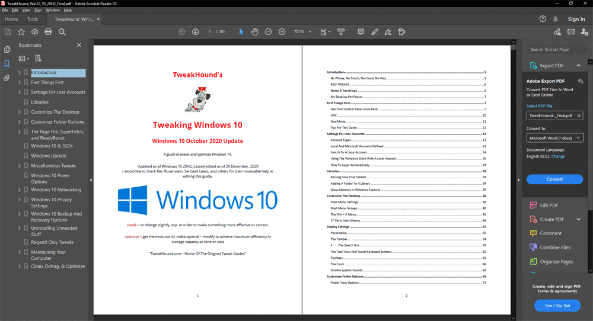593x321 pixels.
Task: Open the find text magnifier icon
Action: [62, 32]
